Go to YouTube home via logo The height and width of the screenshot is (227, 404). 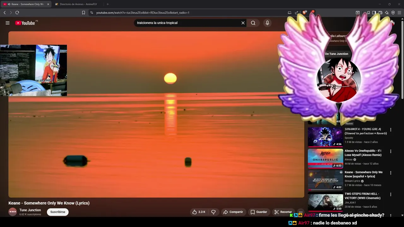click(x=25, y=23)
